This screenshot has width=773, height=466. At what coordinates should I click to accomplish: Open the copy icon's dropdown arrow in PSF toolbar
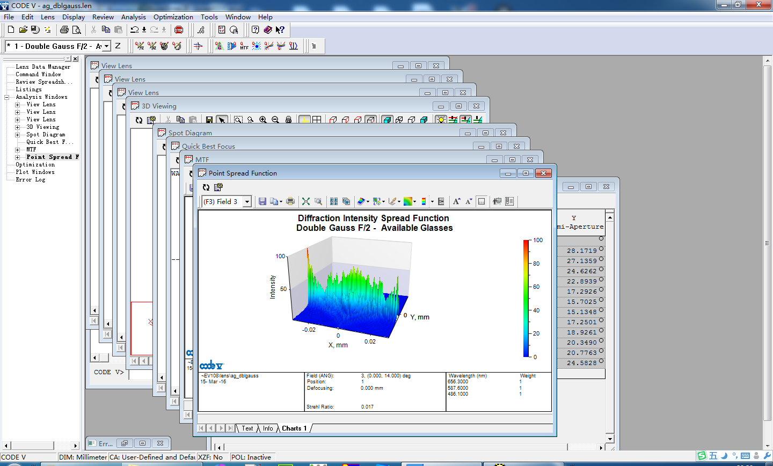pyautogui.click(x=281, y=202)
